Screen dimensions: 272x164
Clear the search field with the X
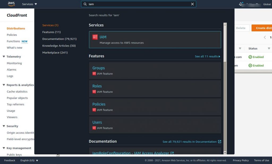pyautogui.click(x=192, y=4)
